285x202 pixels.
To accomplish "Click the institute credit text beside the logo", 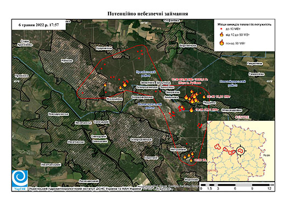I will [x=84, y=189].
